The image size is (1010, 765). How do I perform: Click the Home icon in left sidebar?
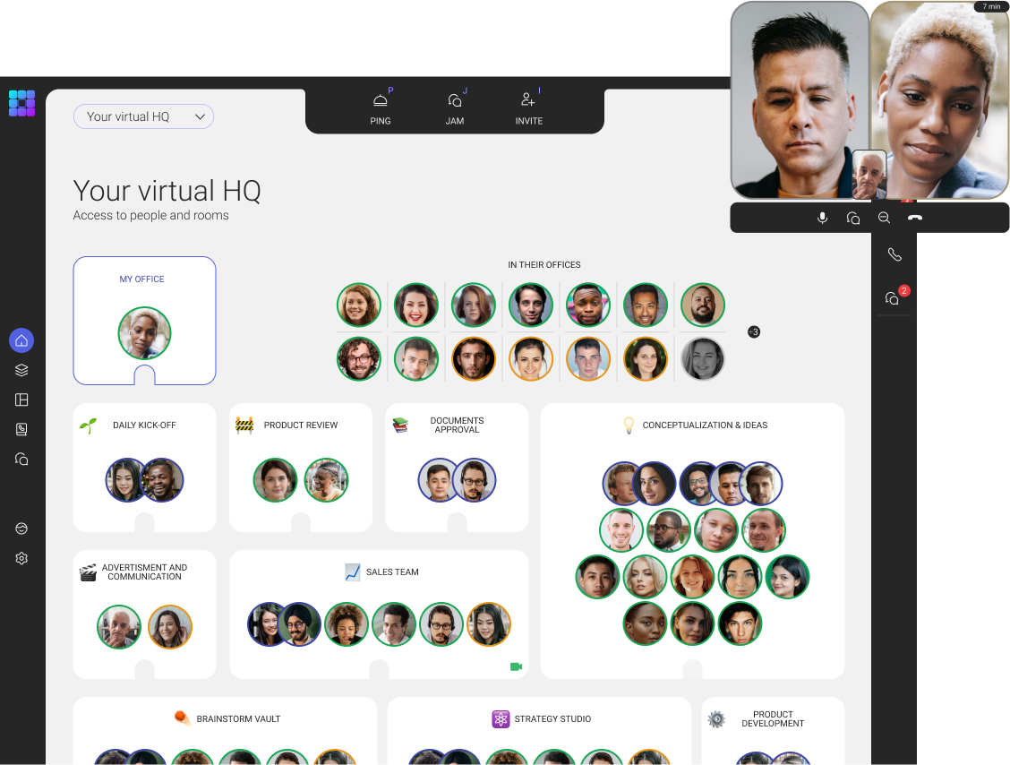[x=21, y=340]
